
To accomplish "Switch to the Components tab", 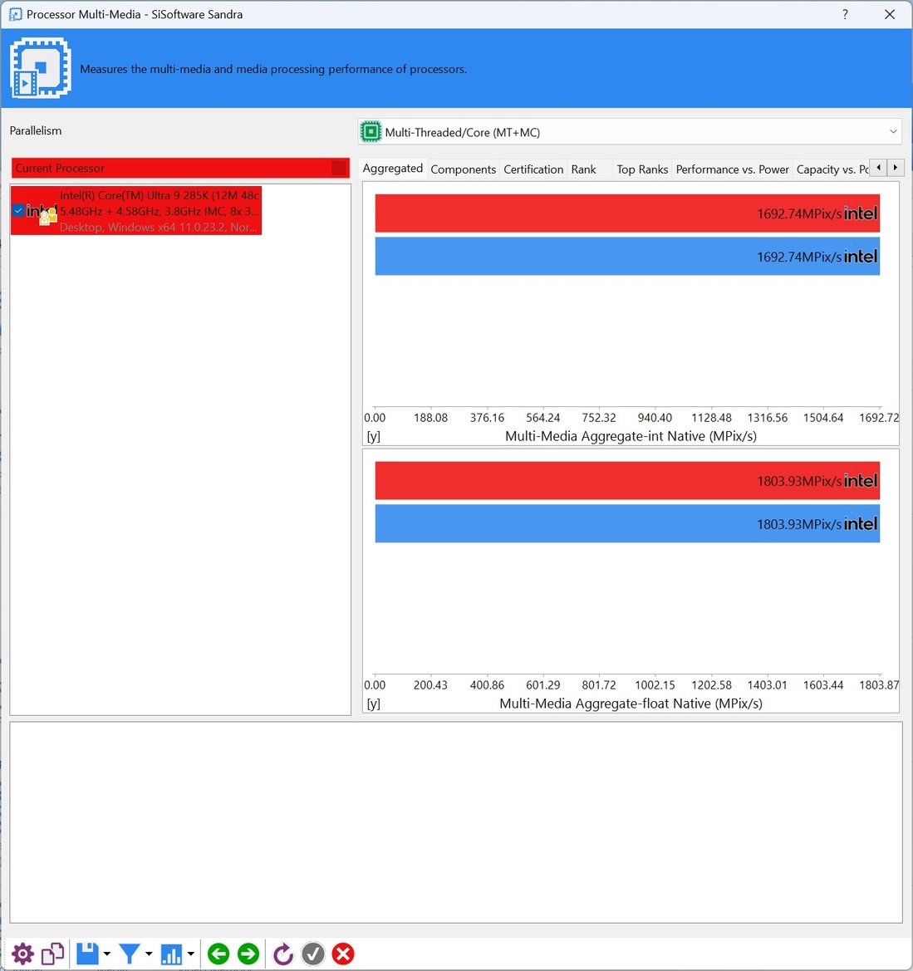I will (x=464, y=169).
